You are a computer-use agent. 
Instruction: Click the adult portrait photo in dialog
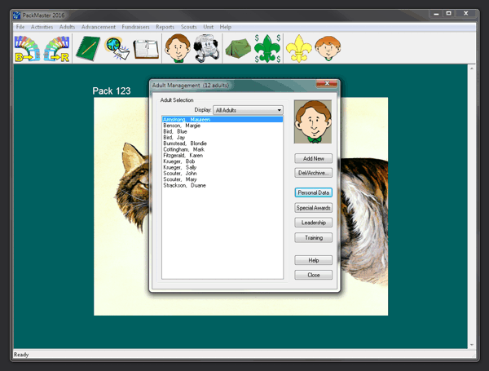(x=313, y=121)
